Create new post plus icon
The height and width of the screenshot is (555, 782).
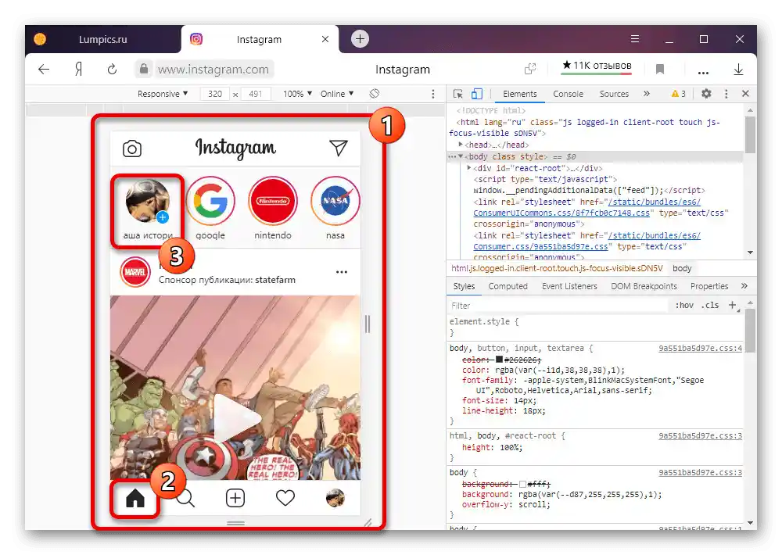tap(235, 498)
